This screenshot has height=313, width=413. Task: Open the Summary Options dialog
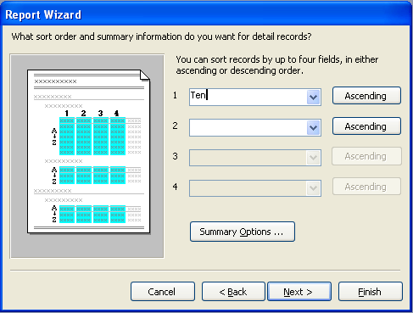(243, 232)
